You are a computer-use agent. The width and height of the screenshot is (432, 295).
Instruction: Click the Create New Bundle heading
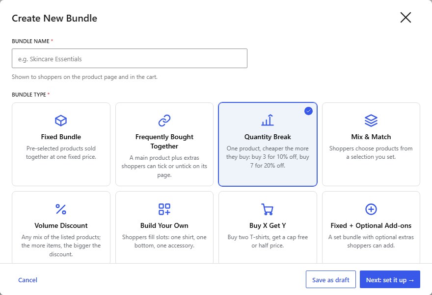[54, 18]
